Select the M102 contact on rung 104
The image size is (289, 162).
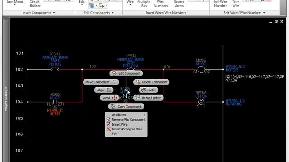pos(55,102)
